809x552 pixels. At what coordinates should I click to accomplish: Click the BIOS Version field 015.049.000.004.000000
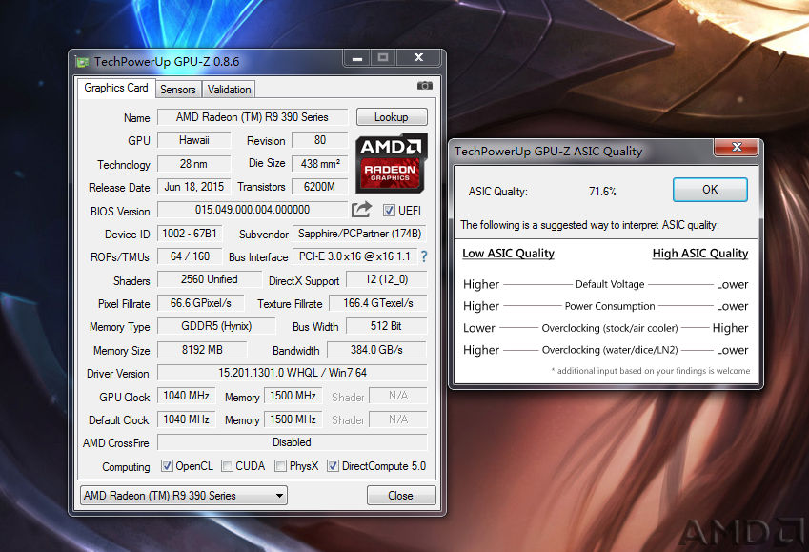pyautogui.click(x=253, y=210)
